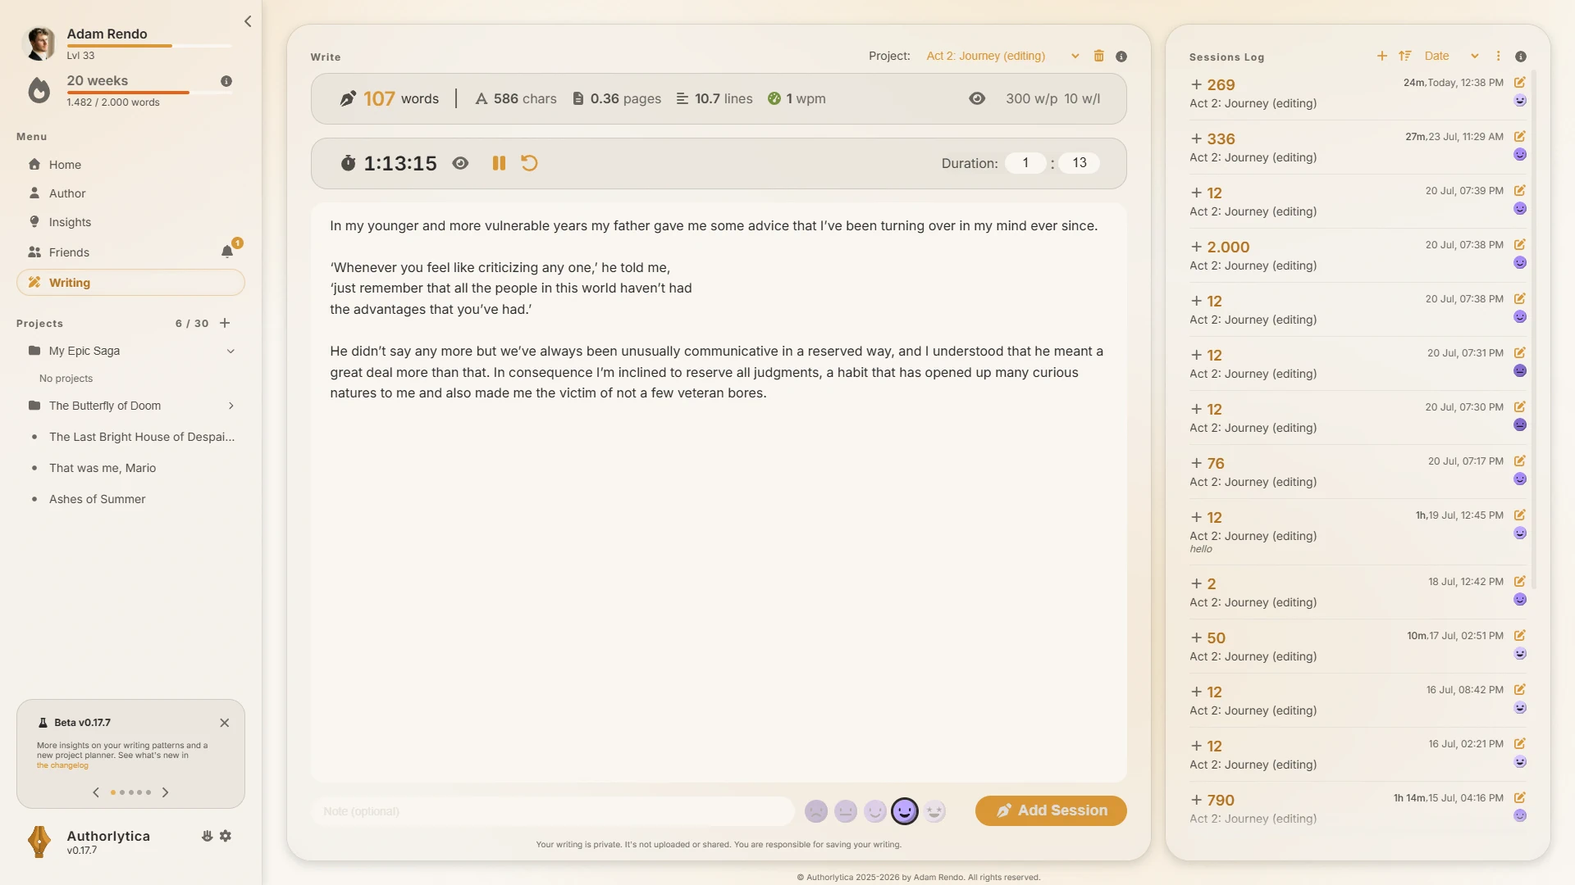Close the Beta v0.17.7 notice
The height and width of the screenshot is (885, 1575).
coord(225,723)
